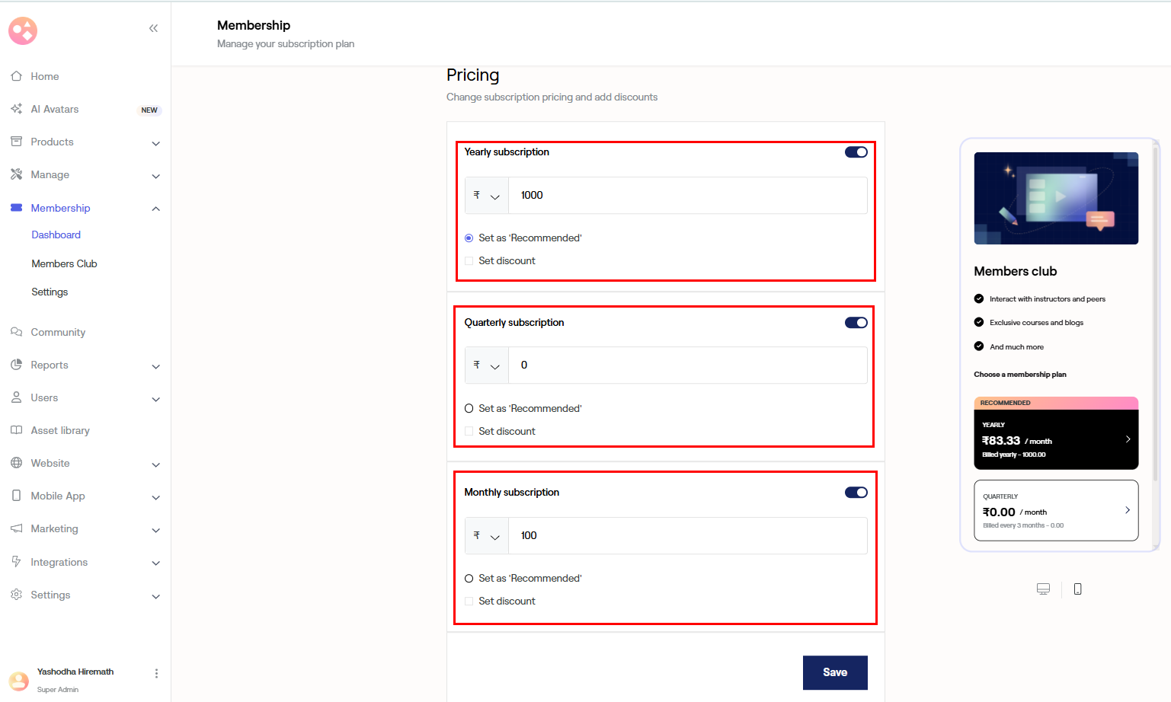The width and height of the screenshot is (1171, 702).
Task: Open user options three-dot menu
Action: point(156,673)
